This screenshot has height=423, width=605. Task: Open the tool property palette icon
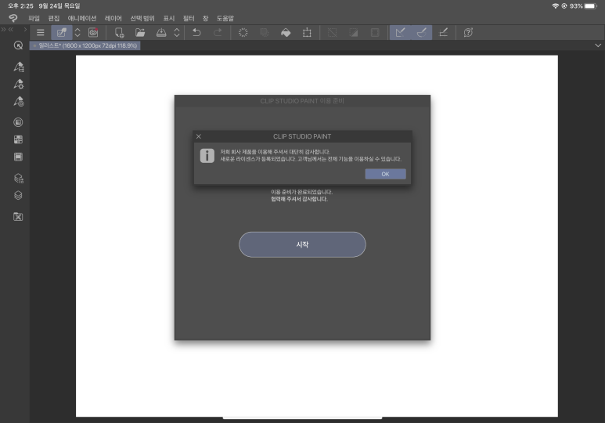coord(19,84)
